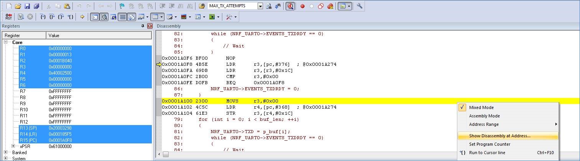Click the Value column header
This screenshot has height=161, width=580.
tap(99, 36)
